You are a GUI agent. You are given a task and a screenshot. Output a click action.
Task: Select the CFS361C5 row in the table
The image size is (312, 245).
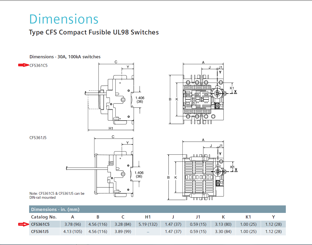107,224
